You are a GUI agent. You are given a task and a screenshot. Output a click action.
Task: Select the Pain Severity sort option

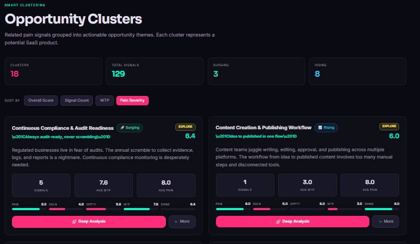point(133,101)
